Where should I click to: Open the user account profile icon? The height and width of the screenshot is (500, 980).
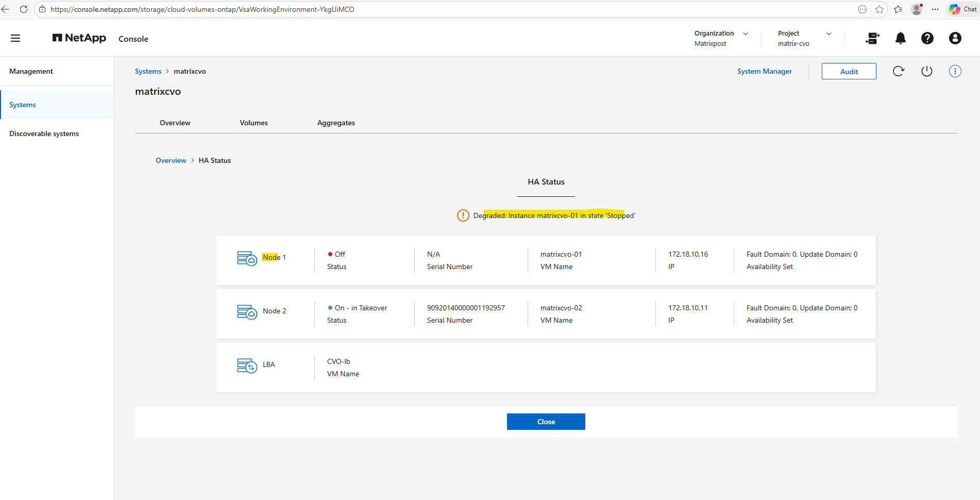point(955,38)
